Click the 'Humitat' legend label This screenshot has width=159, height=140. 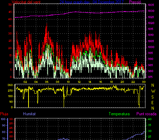(x=29, y=114)
